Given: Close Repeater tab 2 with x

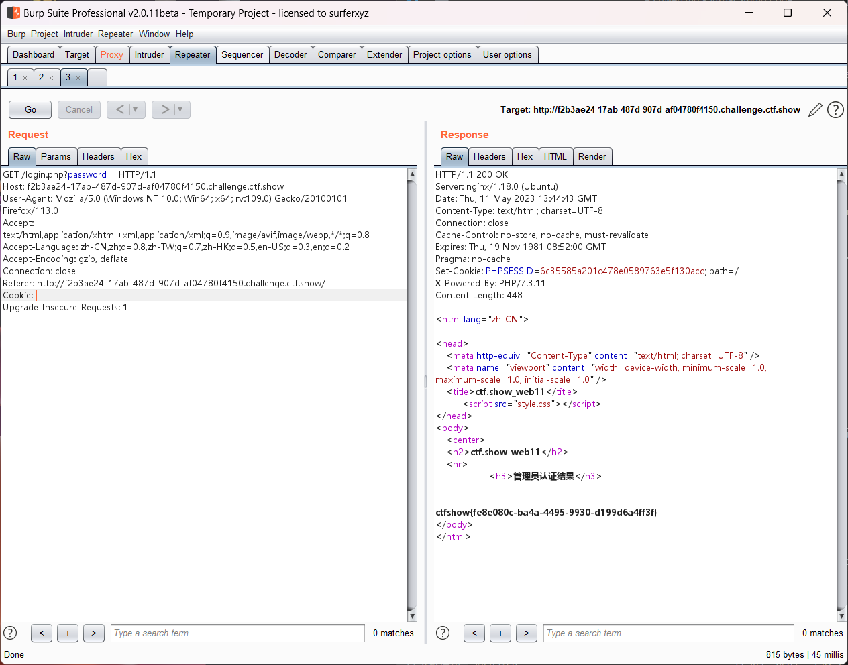Looking at the screenshot, I should (x=51, y=78).
